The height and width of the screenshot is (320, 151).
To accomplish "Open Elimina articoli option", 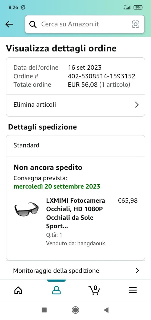I will (x=35, y=104).
